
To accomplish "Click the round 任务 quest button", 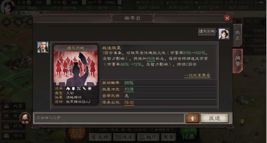I will (x=76, y=136).
